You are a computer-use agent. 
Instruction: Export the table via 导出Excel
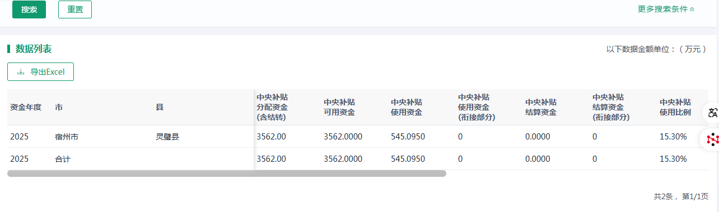click(40, 71)
